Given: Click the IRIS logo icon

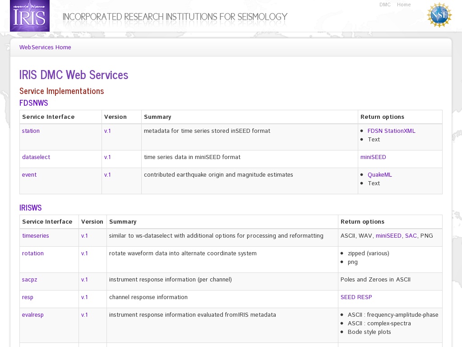Looking at the screenshot, I should (x=30, y=16).
